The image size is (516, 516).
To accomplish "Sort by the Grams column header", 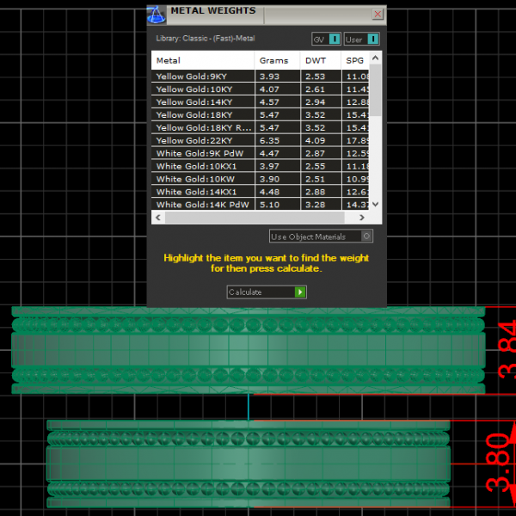I will (x=277, y=61).
